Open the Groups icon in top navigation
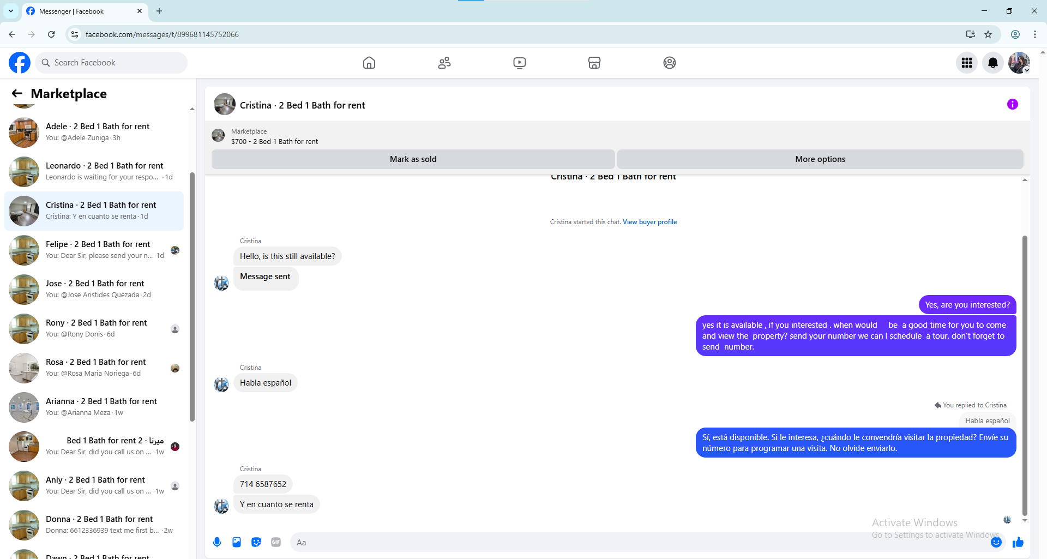Viewport: 1047px width, 559px height. pyautogui.click(x=670, y=63)
